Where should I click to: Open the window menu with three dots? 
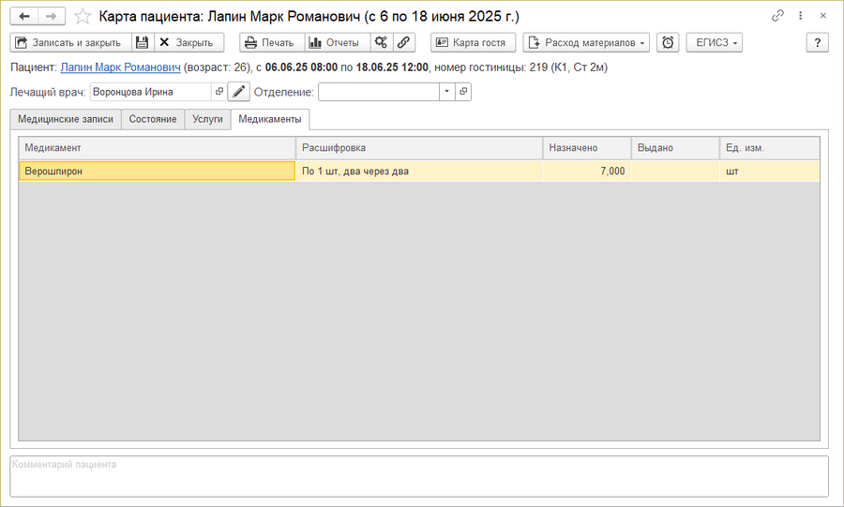(x=800, y=17)
